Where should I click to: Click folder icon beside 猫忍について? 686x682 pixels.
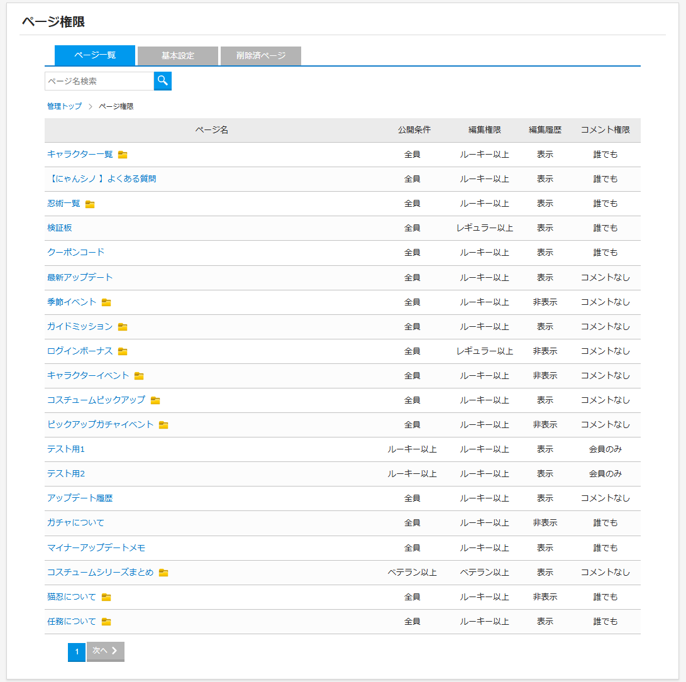tap(106, 597)
